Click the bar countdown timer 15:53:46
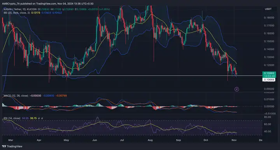Viewport: 280px width, 150px height. 269,76
